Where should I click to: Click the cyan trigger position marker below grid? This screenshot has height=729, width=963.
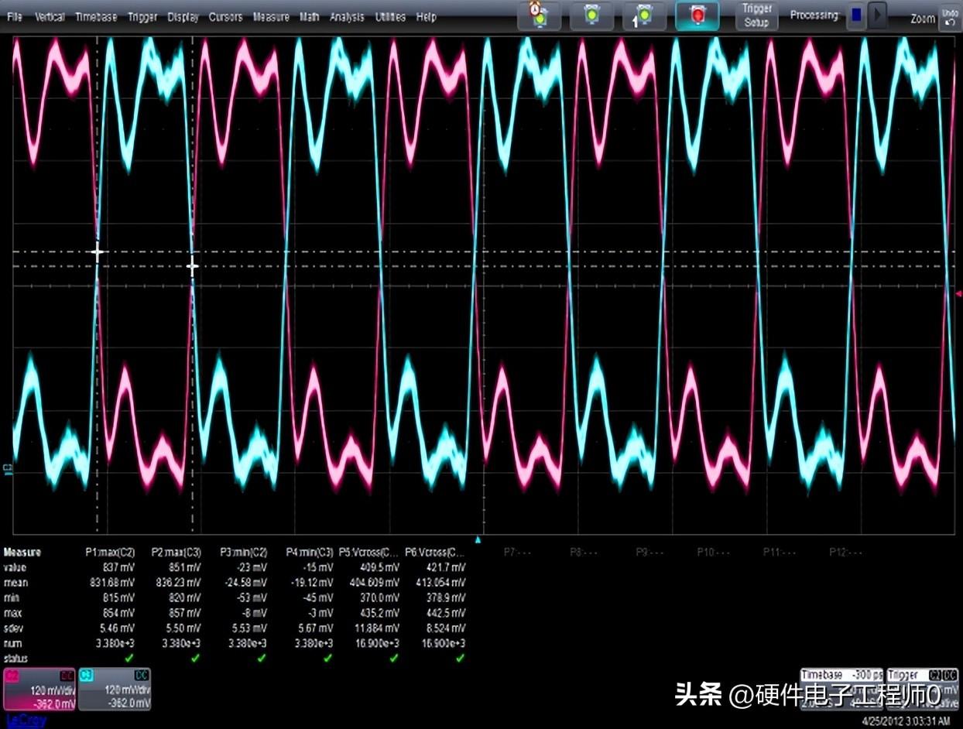[x=478, y=539]
